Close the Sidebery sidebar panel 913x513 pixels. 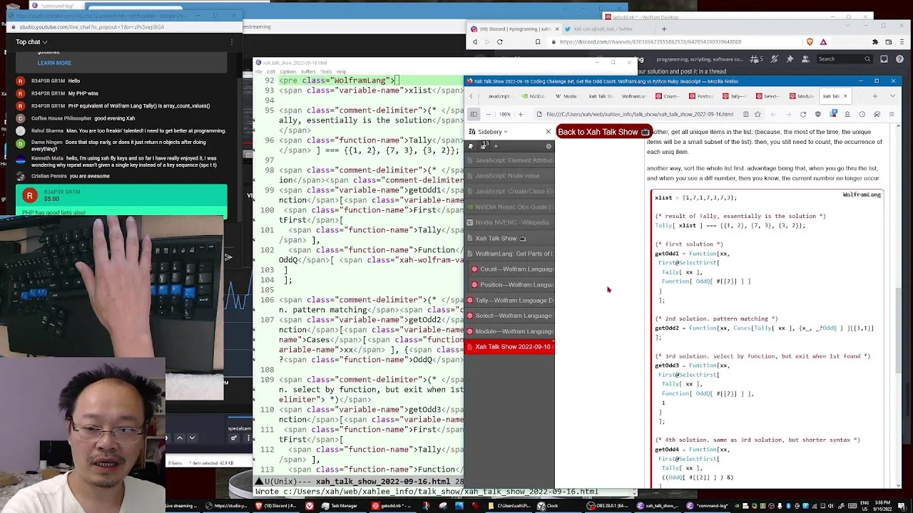[x=548, y=132]
